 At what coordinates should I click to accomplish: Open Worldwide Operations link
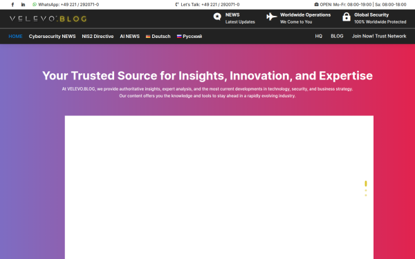pos(306,18)
